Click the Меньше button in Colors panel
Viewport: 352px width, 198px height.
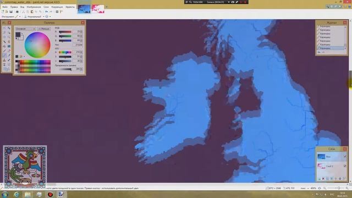pyautogui.click(x=44, y=29)
